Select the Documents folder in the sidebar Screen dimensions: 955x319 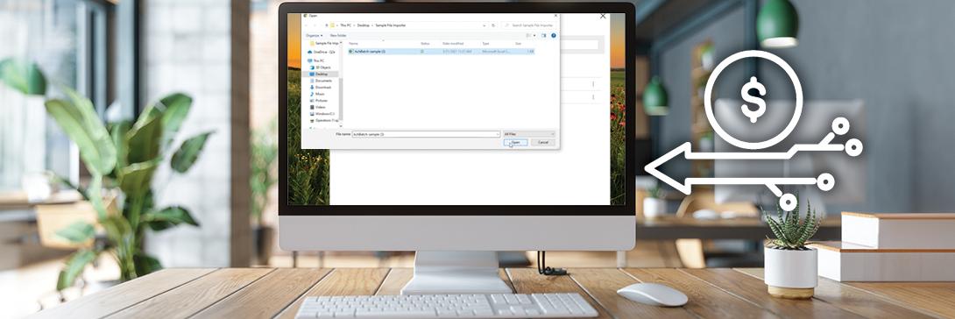pos(321,81)
